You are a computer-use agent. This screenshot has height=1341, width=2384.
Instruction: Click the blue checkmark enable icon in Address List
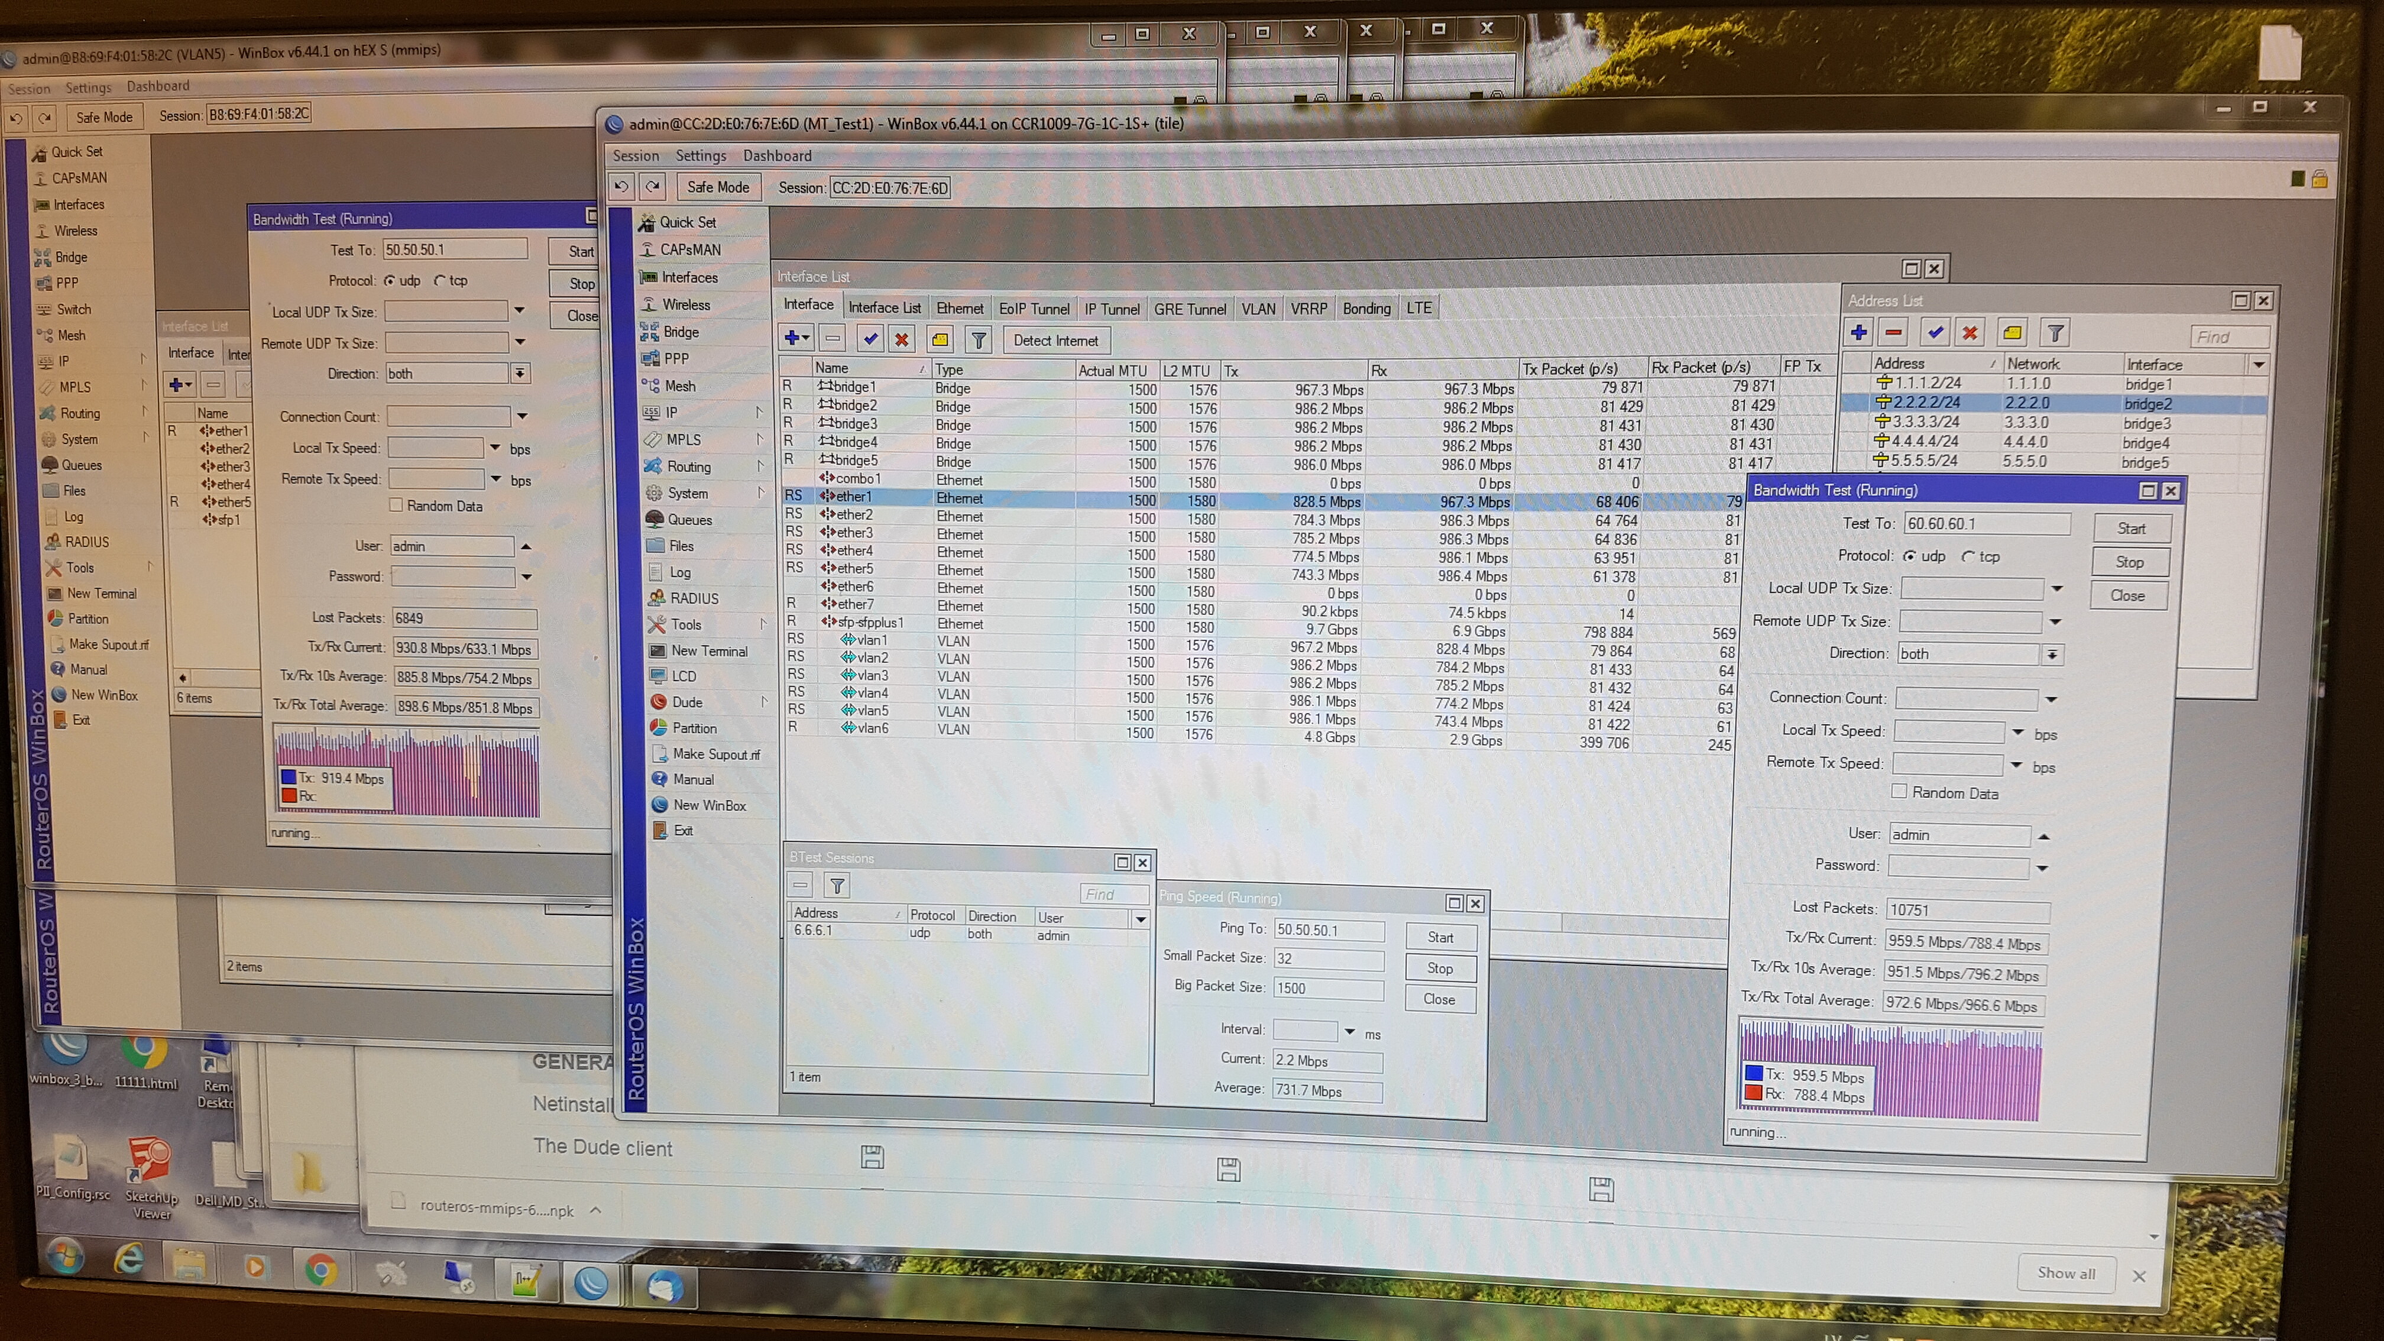(x=1935, y=332)
